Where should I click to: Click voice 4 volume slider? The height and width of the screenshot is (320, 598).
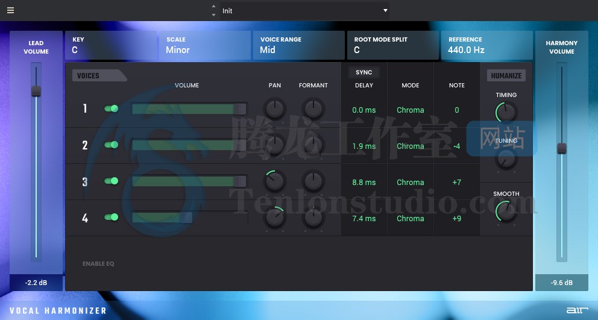189,218
